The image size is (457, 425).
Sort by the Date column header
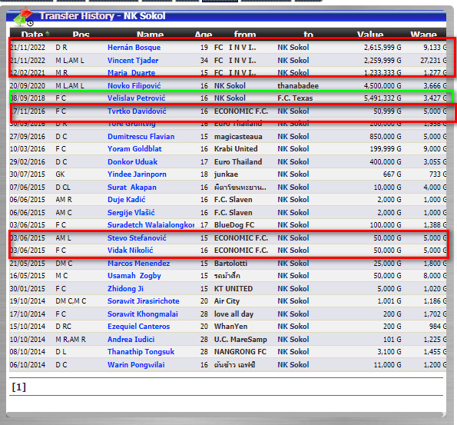coord(31,35)
